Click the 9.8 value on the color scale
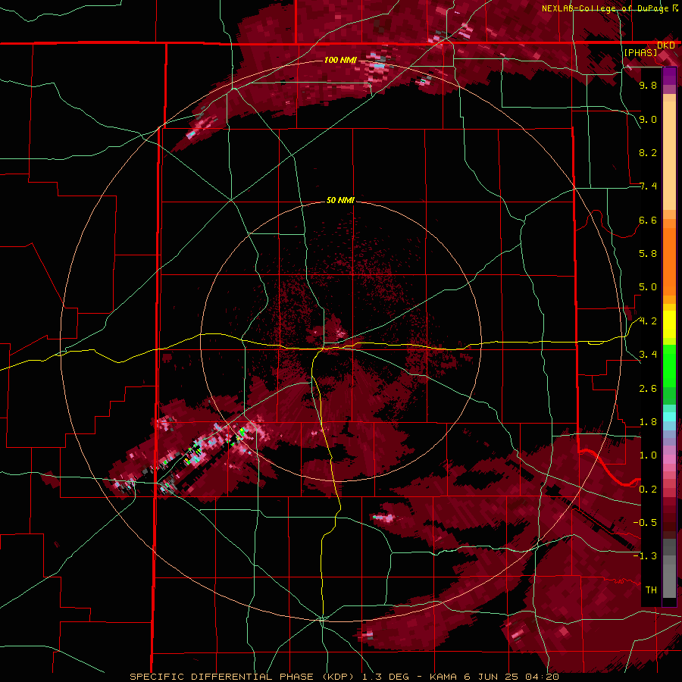The width and height of the screenshot is (682, 682). 648,85
